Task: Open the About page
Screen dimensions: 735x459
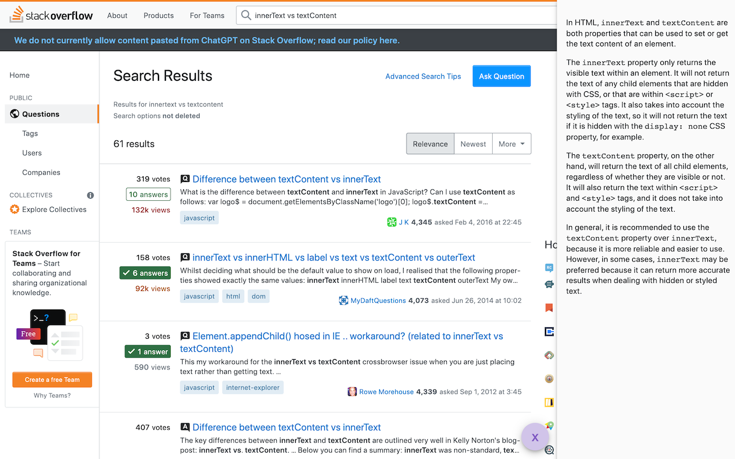Action: pos(117,15)
